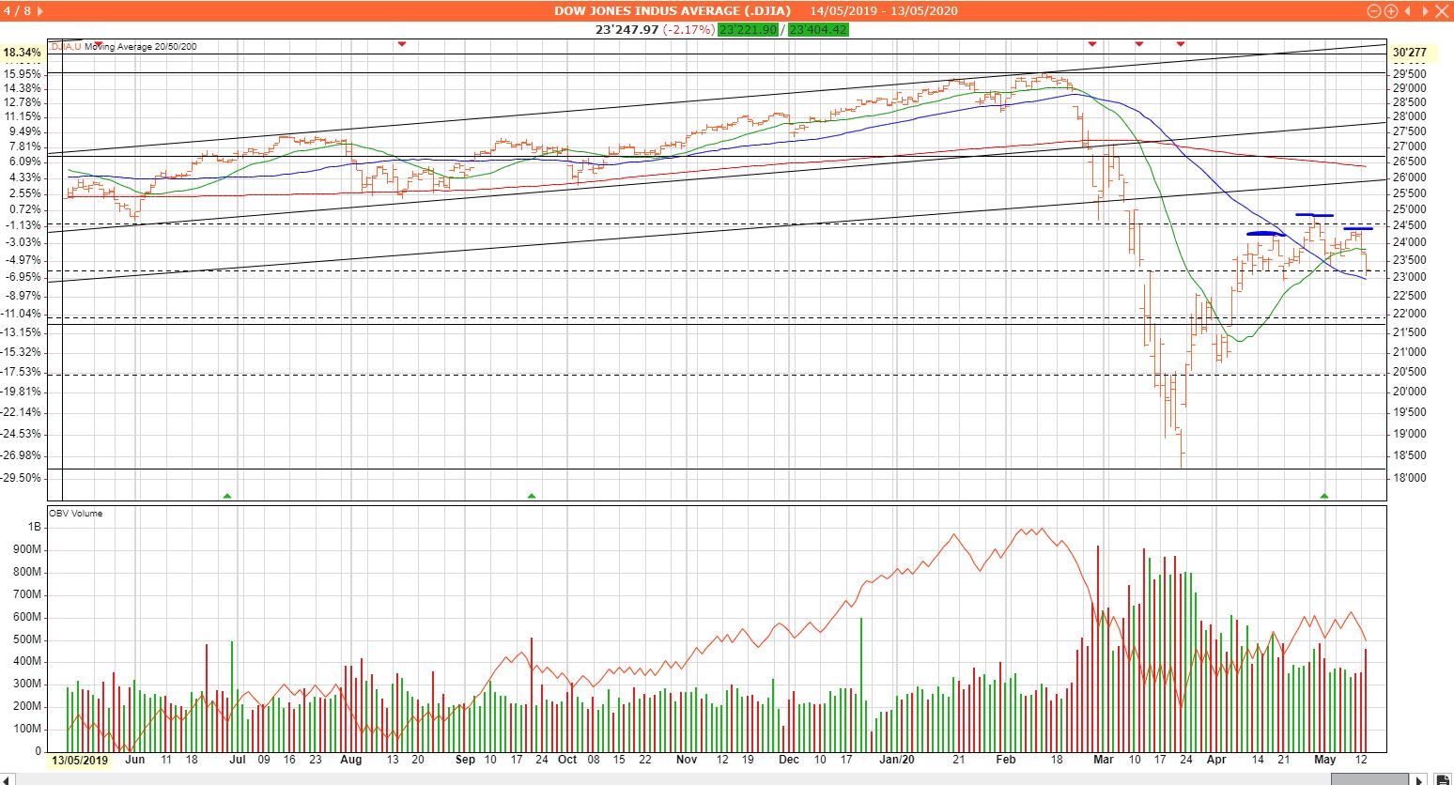
Task: Zoom in using the plus circle icon
Action: pos(1390,11)
